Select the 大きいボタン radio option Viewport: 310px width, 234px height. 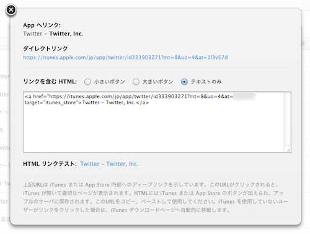(136, 82)
